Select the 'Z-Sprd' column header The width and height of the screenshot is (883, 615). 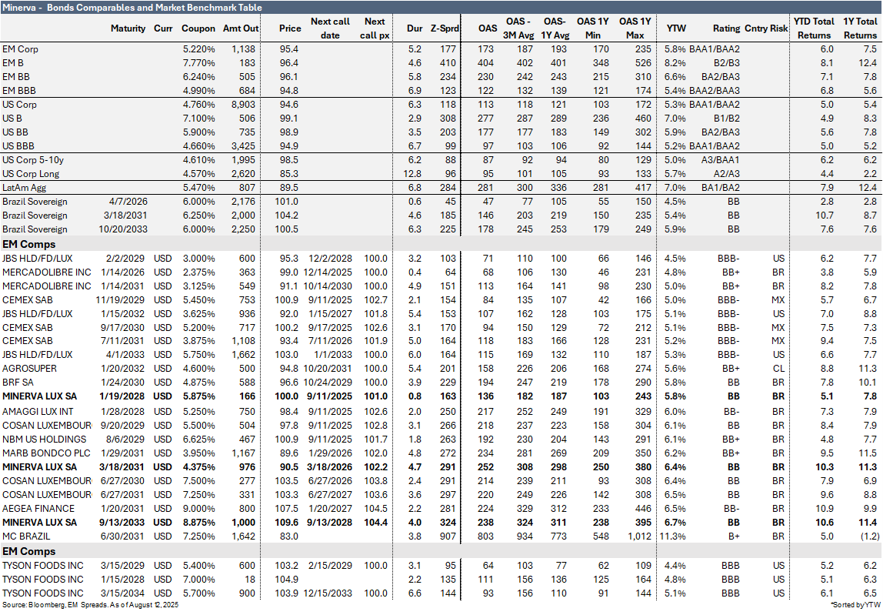[445, 28]
